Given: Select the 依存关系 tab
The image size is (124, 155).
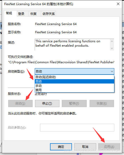Looking at the screenshot, I should (48, 14).
